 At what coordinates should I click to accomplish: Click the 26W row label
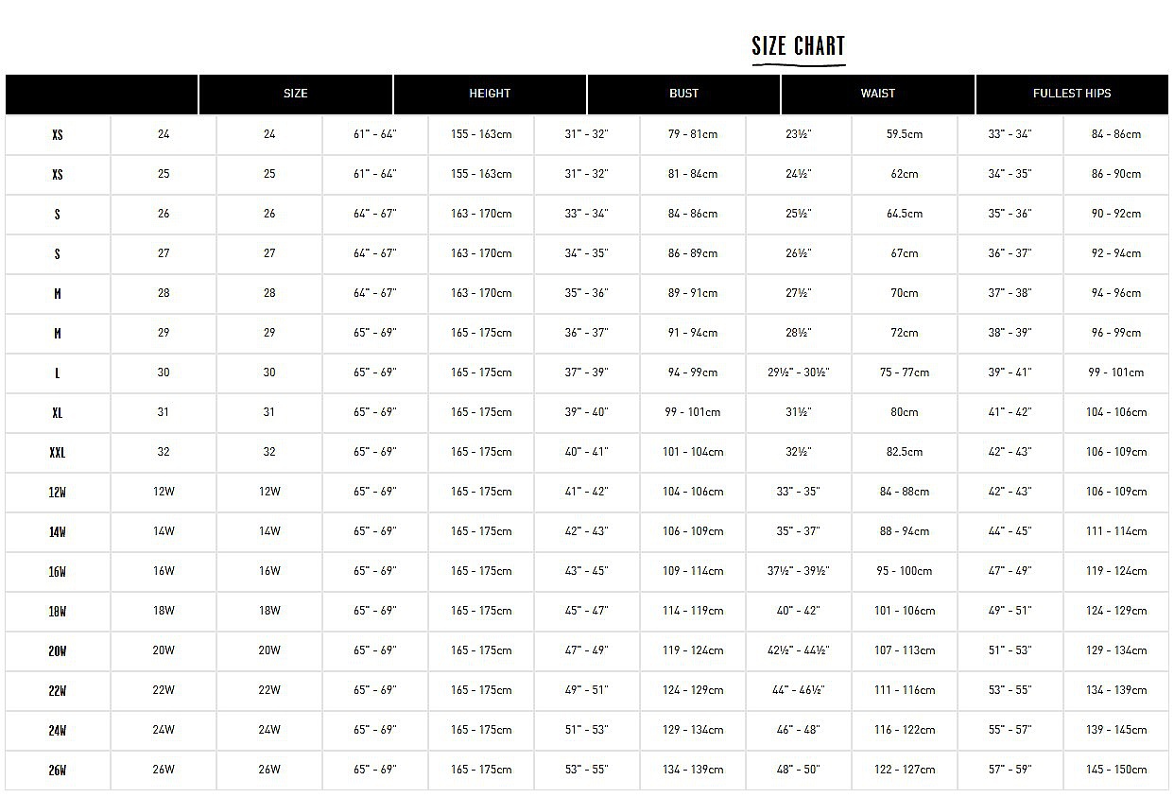pyautogui.click(x=58, y=771)
